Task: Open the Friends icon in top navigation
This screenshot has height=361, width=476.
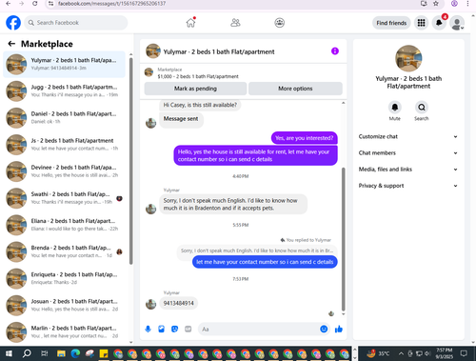Action: [x=235, y=23]
